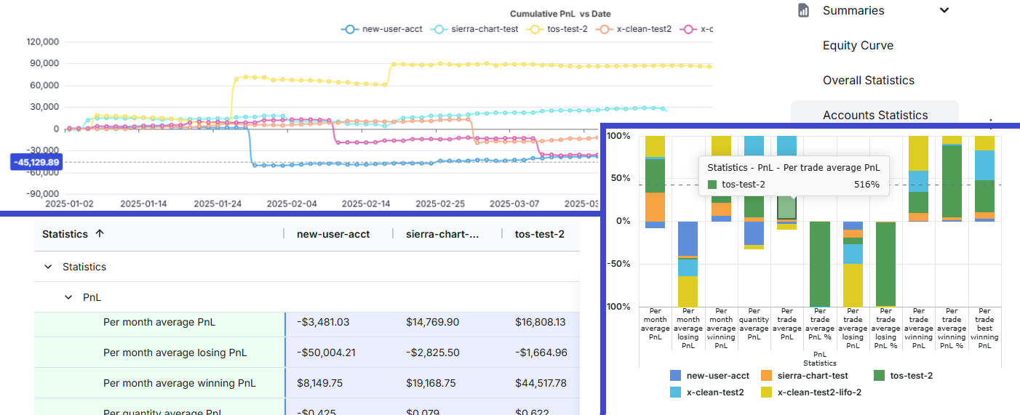Click the vertical dots menu near Accounts Statistics
This screenshot has height=415, width=1020.
(990, 120)
